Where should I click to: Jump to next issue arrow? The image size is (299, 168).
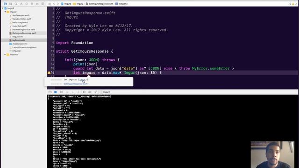coord(296,4)
